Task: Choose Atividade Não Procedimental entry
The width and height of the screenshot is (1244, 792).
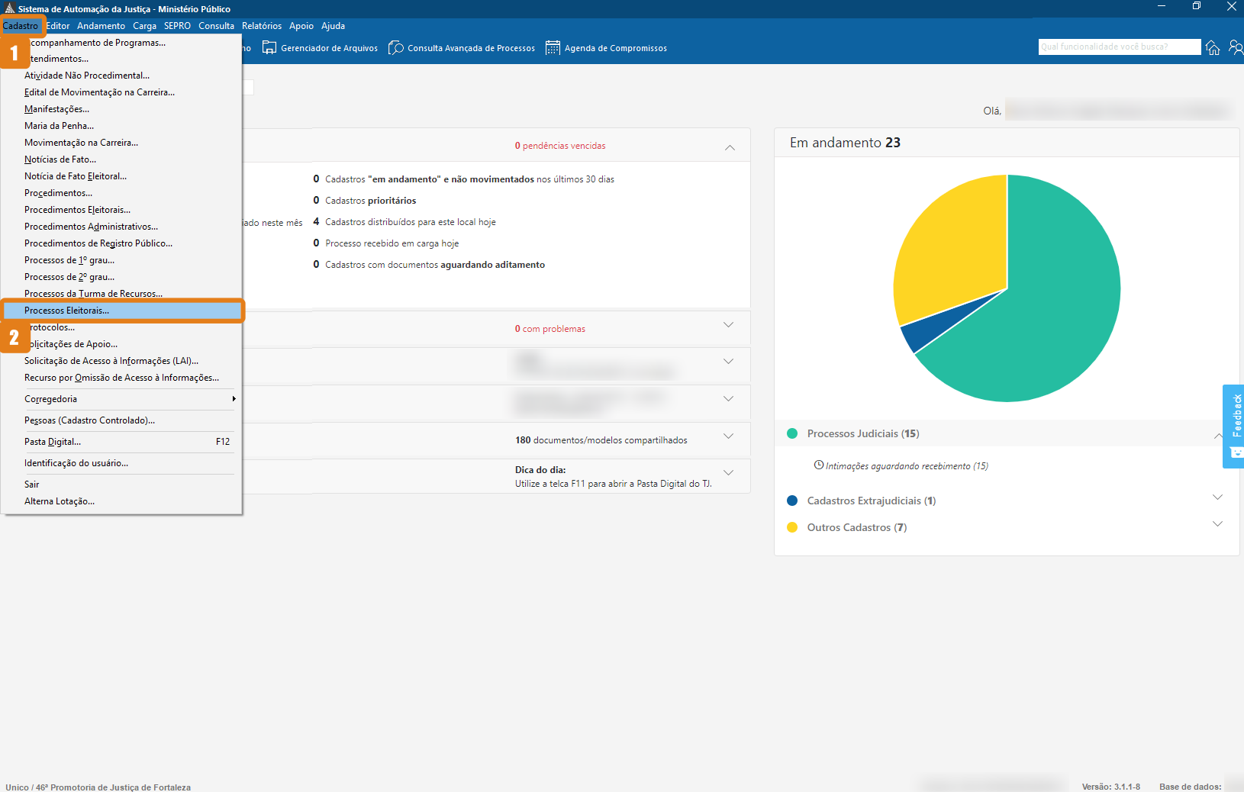Action: point(122,76)
